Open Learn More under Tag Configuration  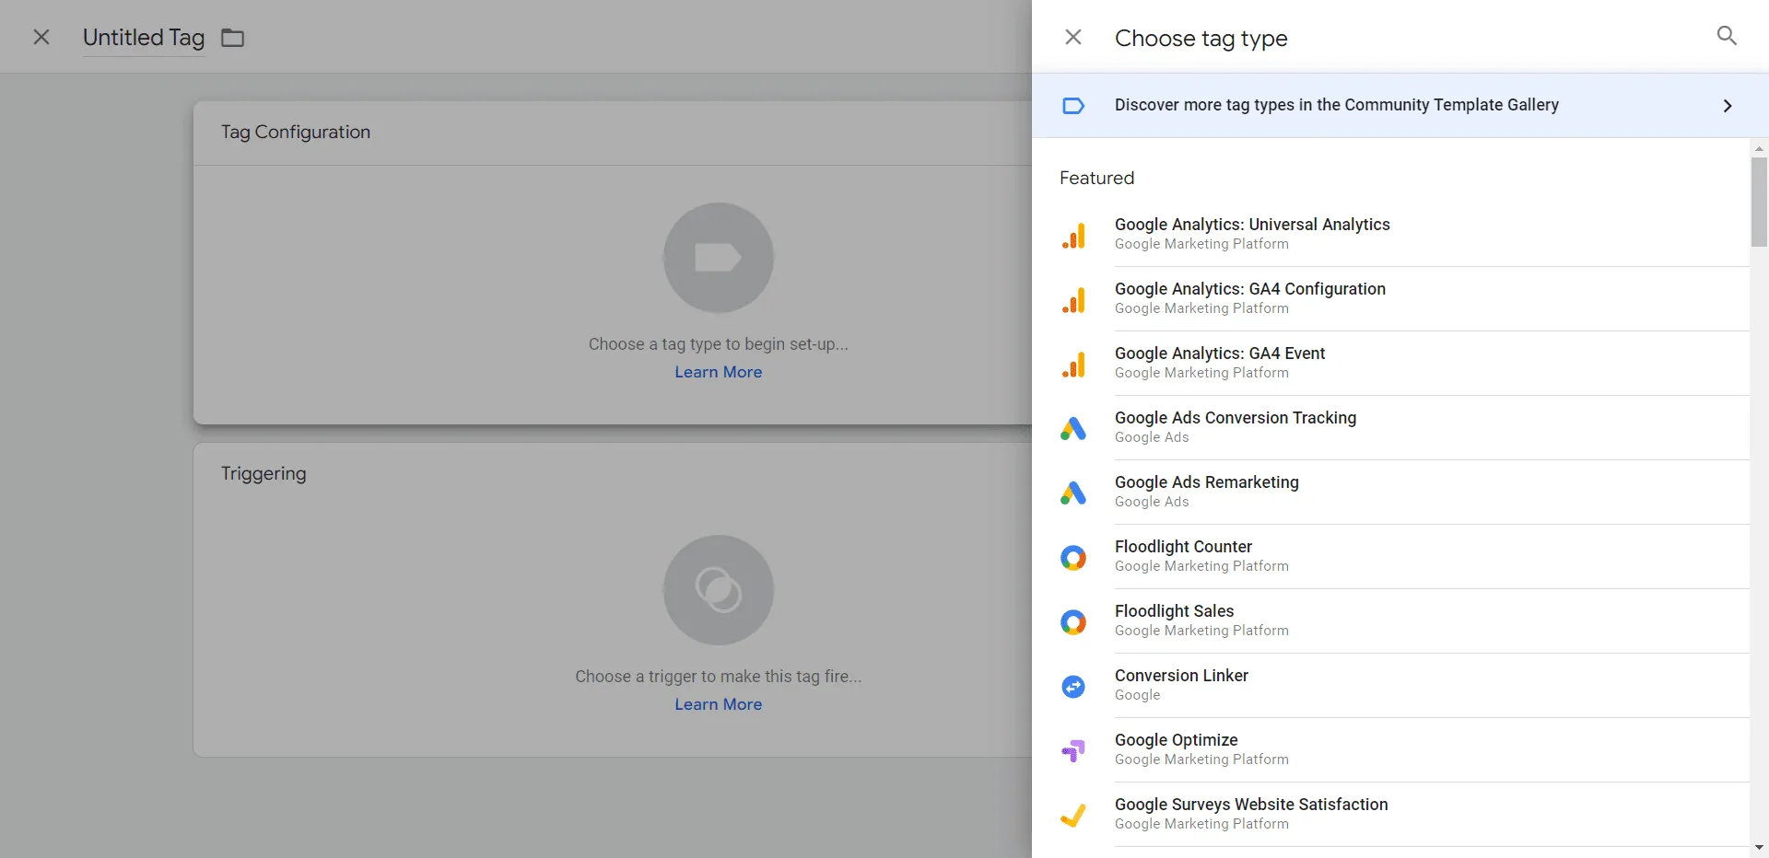point(719,372)
